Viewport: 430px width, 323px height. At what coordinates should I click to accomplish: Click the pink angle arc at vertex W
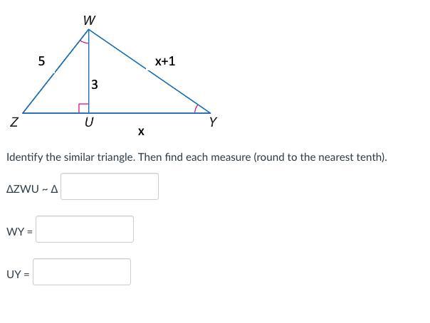click(x=84, y=42)
